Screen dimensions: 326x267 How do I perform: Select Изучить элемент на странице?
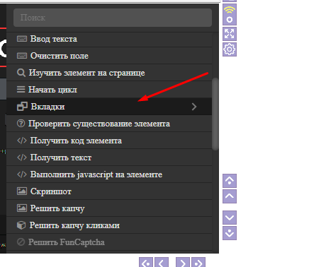tap(109, 73)
